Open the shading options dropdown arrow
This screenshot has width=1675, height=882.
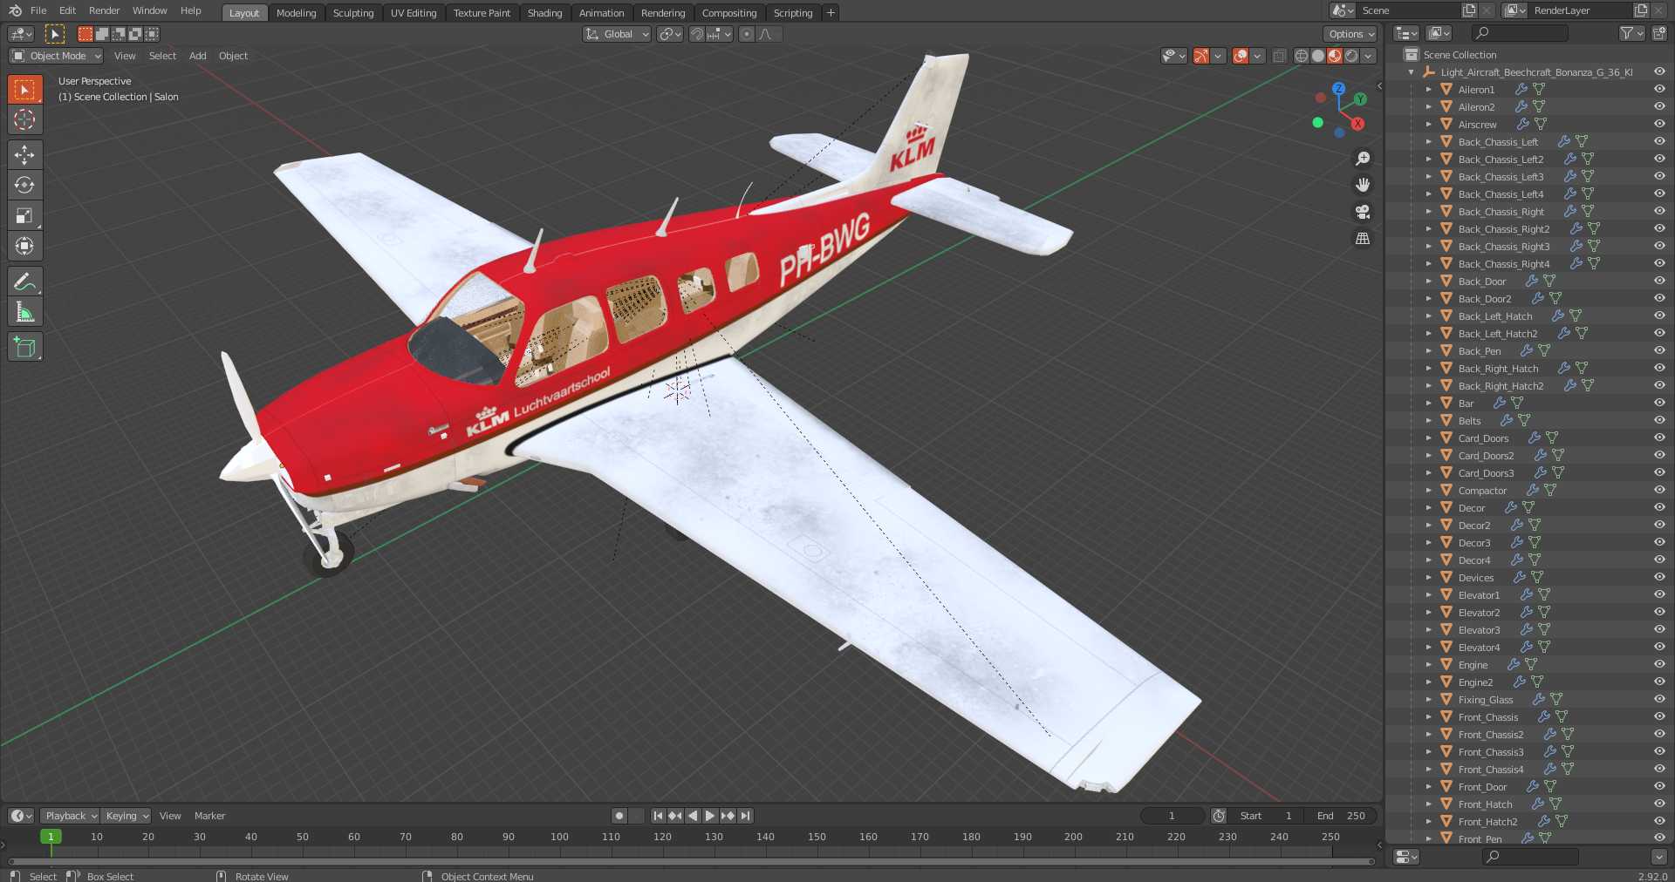(x=1369, y=56)
